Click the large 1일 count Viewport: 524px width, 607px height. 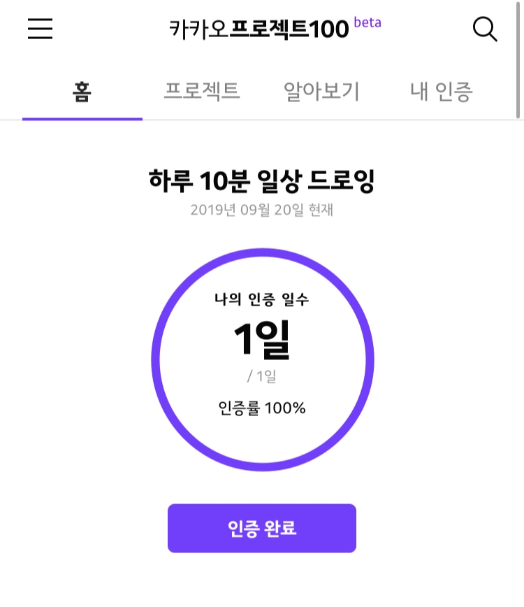[262, 339]
